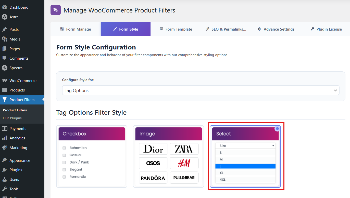The width and height of the screenshot is (350, 198).
Task: Click the Form Style brush icon
Action: tap(115, 29)
